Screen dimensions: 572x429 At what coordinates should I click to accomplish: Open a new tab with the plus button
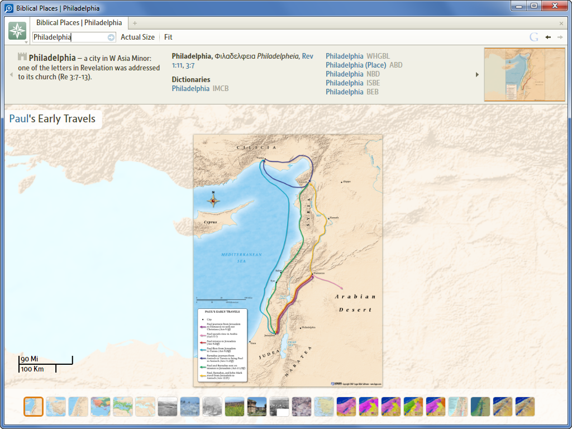pyautogui.click(x=135, y=23)
